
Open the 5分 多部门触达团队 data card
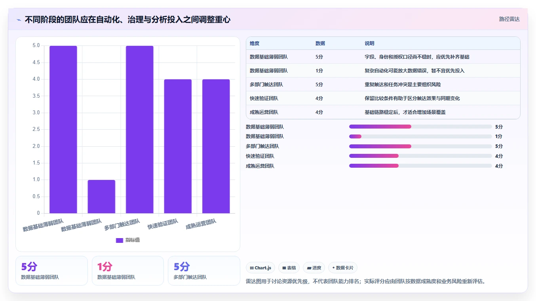[x=204, y=271]
